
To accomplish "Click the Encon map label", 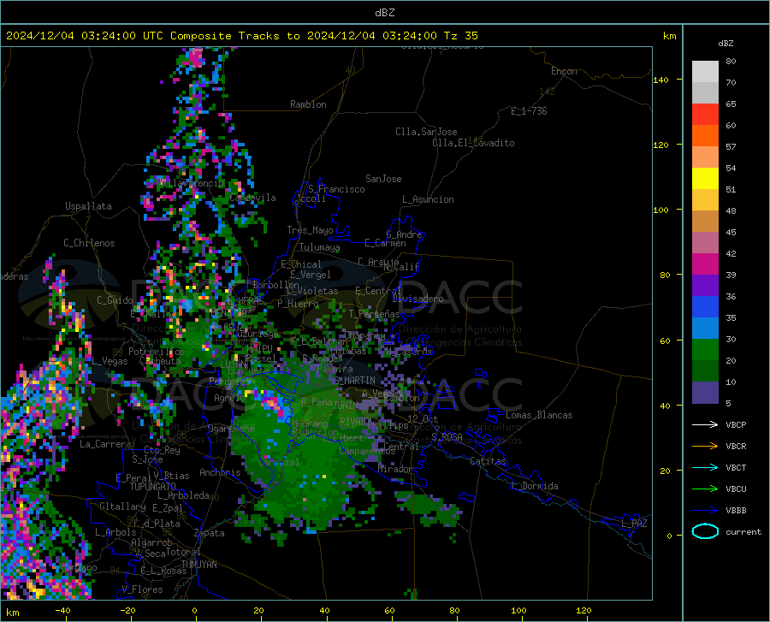I will pos(564,71).
